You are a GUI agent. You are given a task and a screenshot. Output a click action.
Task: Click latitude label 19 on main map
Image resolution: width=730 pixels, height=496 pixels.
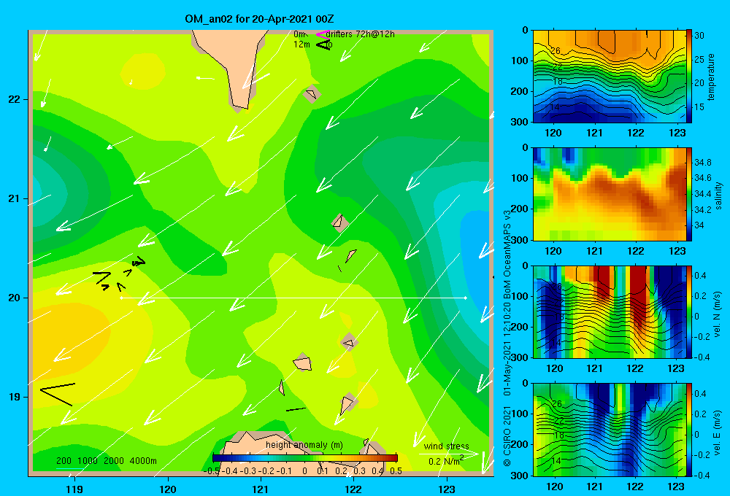pyautogui.click(x=14, y=397)
